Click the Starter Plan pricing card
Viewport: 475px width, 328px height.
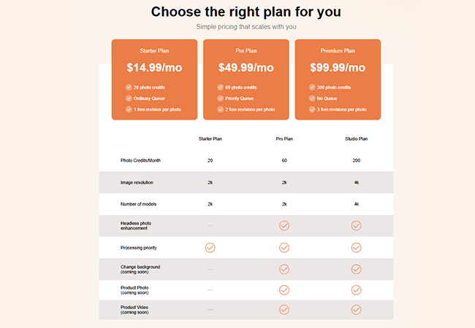[154, 79]
